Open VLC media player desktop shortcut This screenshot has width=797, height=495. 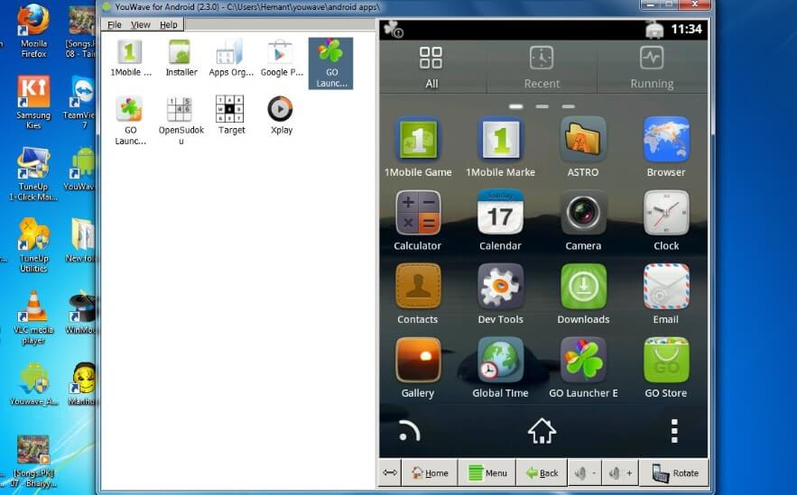33,318
